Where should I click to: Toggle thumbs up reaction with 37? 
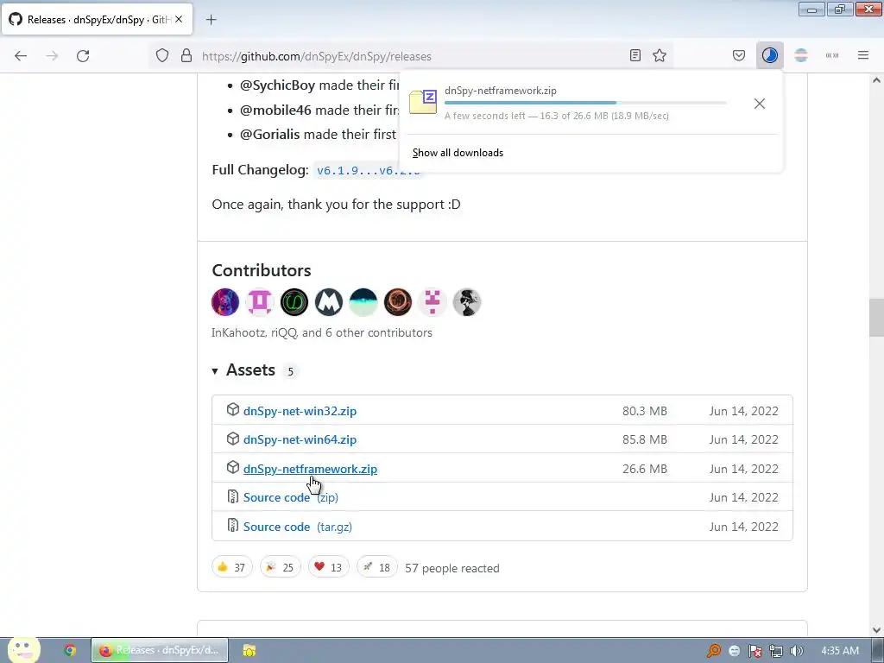pyautogui.click(x=231, y=567)
